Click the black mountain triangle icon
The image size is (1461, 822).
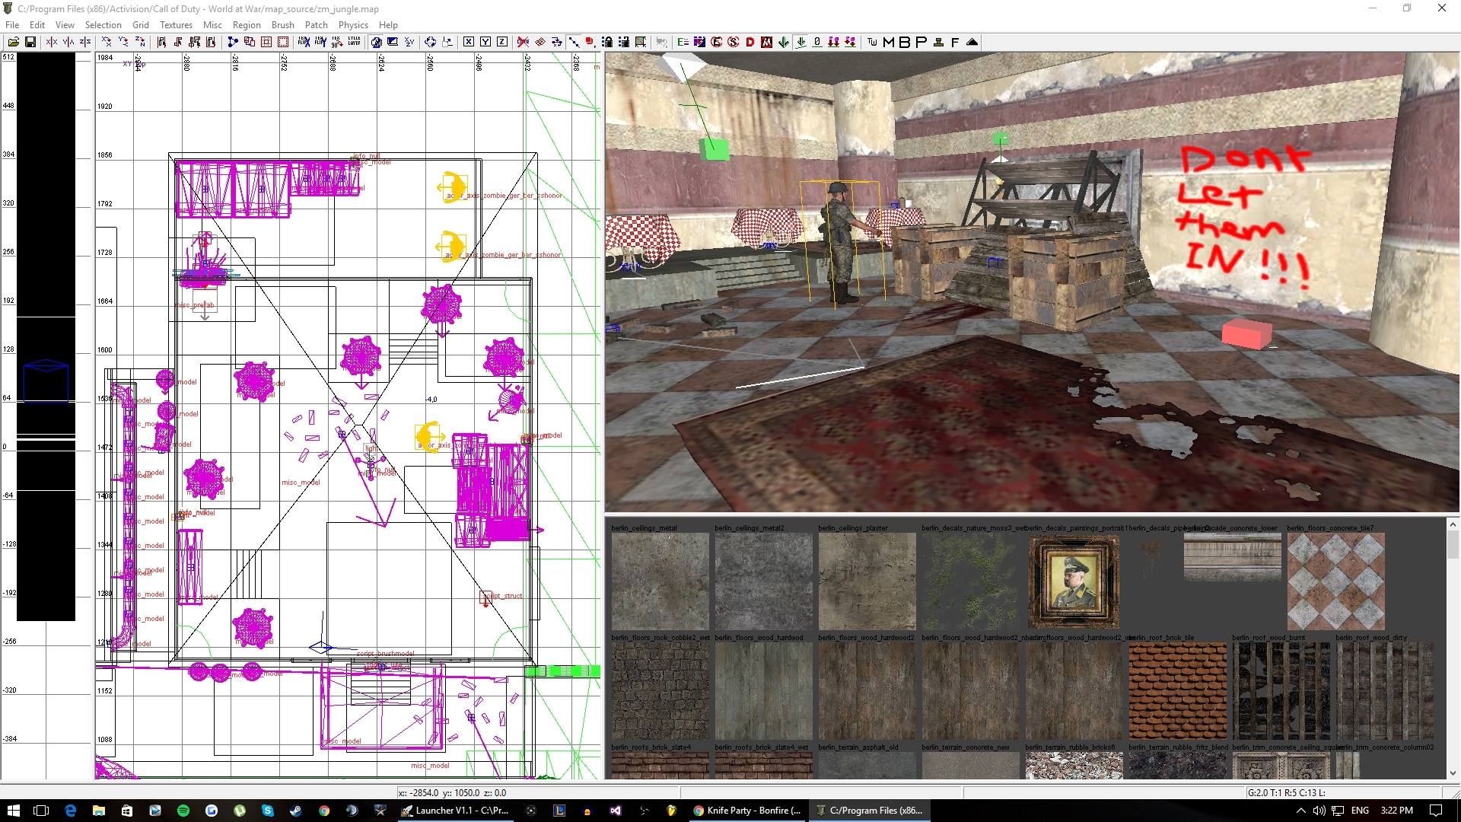click(972, 42)
